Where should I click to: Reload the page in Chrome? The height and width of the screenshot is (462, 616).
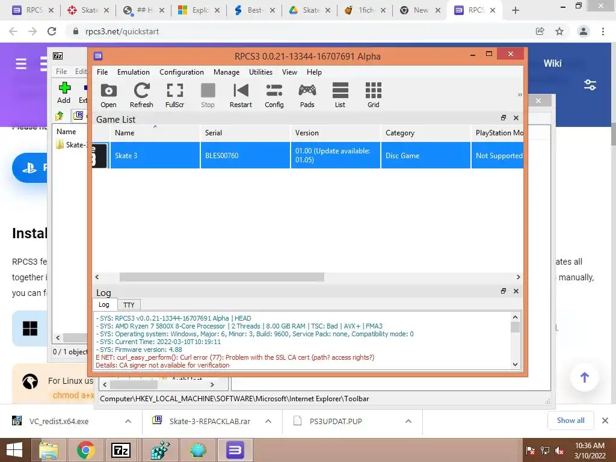tap(52, 31)
